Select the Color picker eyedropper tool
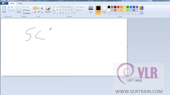The image size is (170, 95). (38, 12)
